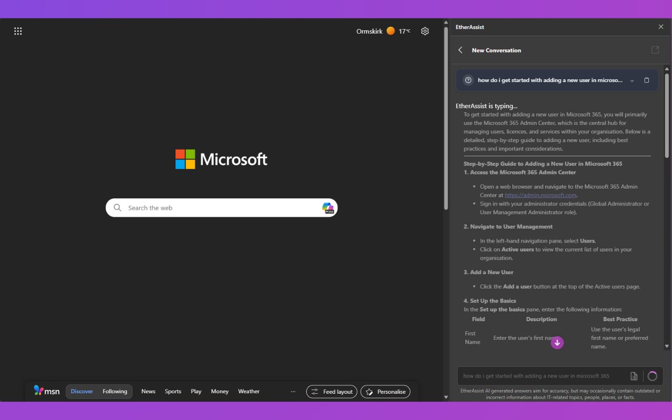Click the search magnifier icon
Screen dimensions: 672x420
(x=118, y=208)
